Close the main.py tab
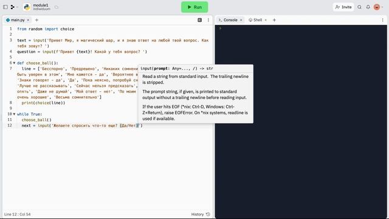 pos(28,20)
